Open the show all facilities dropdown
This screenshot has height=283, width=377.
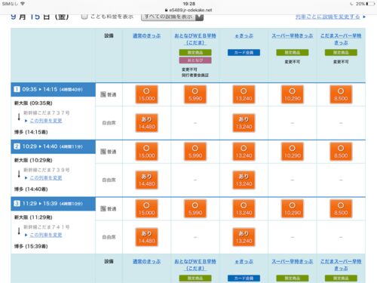pos(172,17)
